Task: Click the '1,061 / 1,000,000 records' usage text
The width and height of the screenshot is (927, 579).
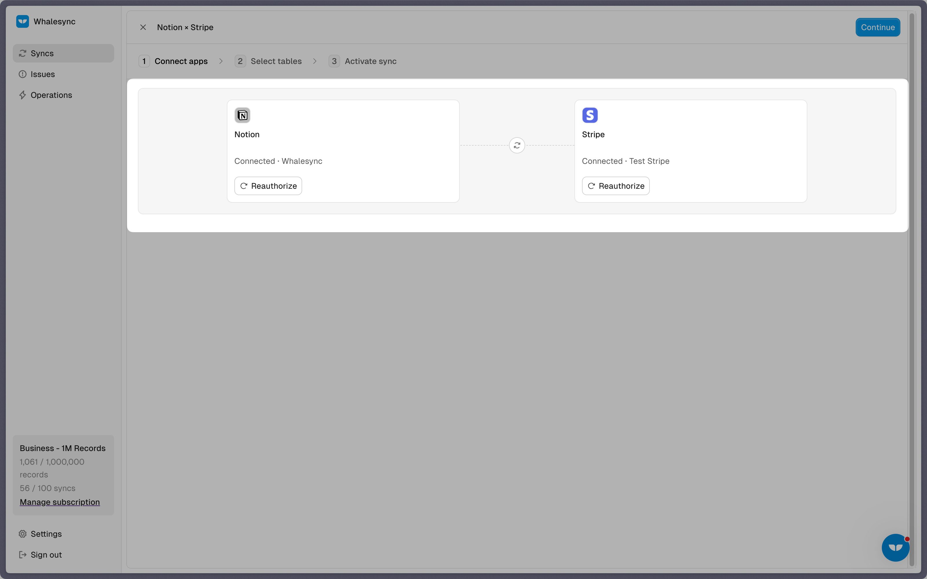Action: point(52,468)
